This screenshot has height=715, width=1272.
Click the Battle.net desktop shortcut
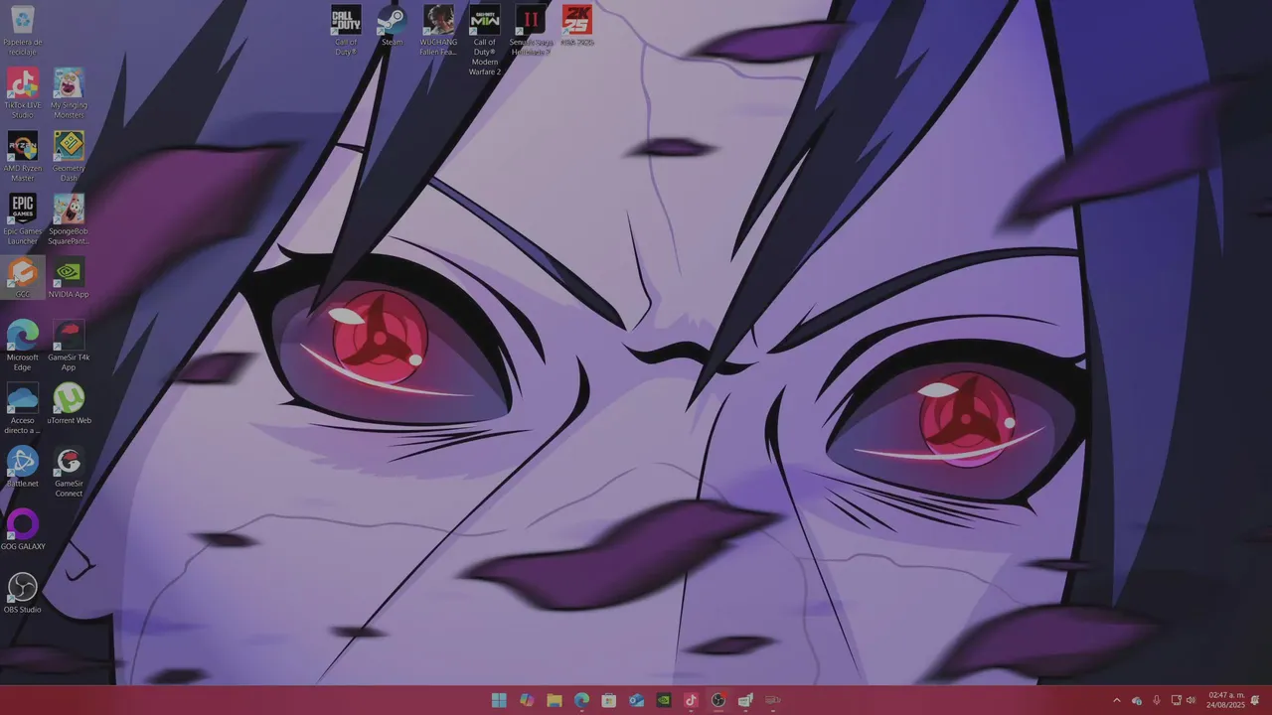[22, 467]
